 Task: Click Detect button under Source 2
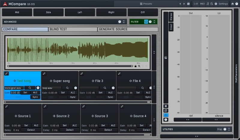[70, 130]
